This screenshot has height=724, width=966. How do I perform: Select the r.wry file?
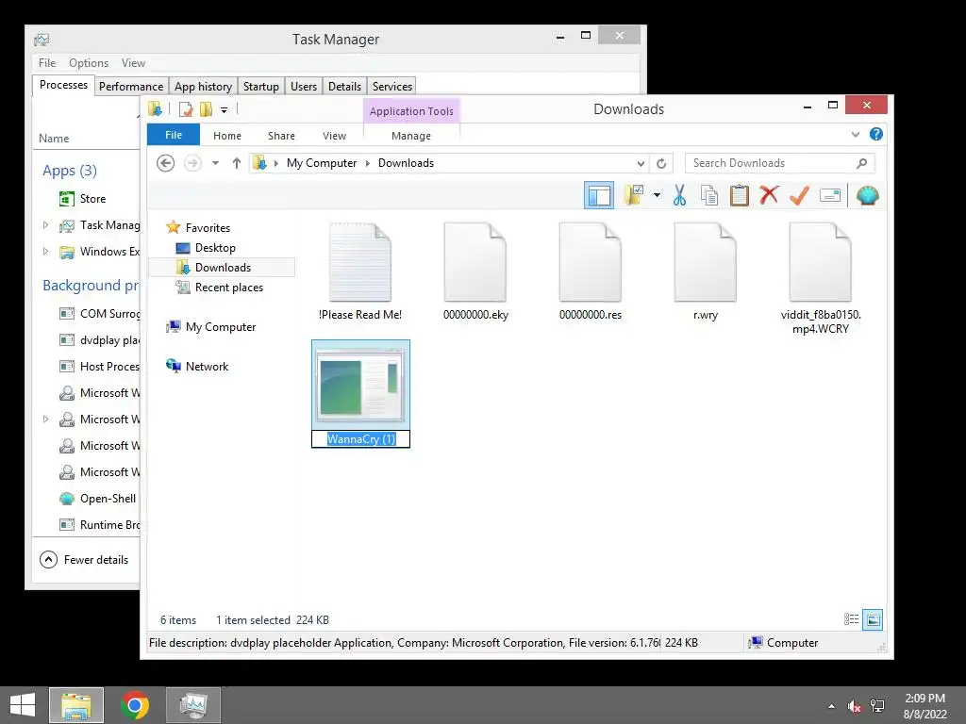(706, 271)
